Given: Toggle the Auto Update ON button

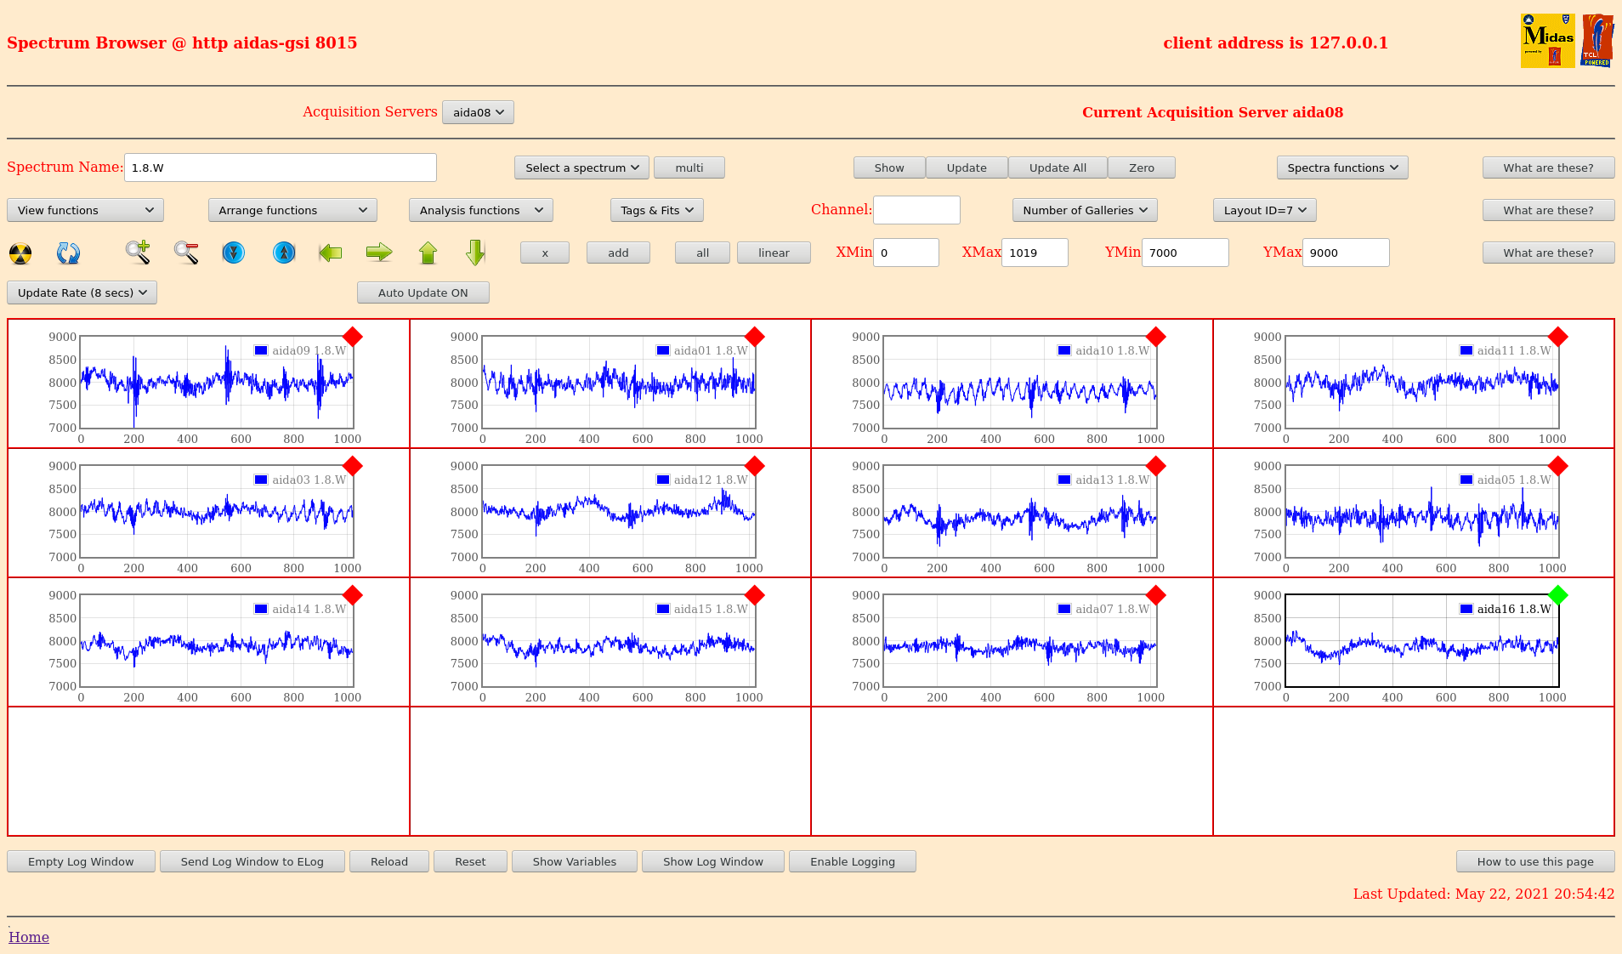Looking at the screenshot, I should point(423,292).
